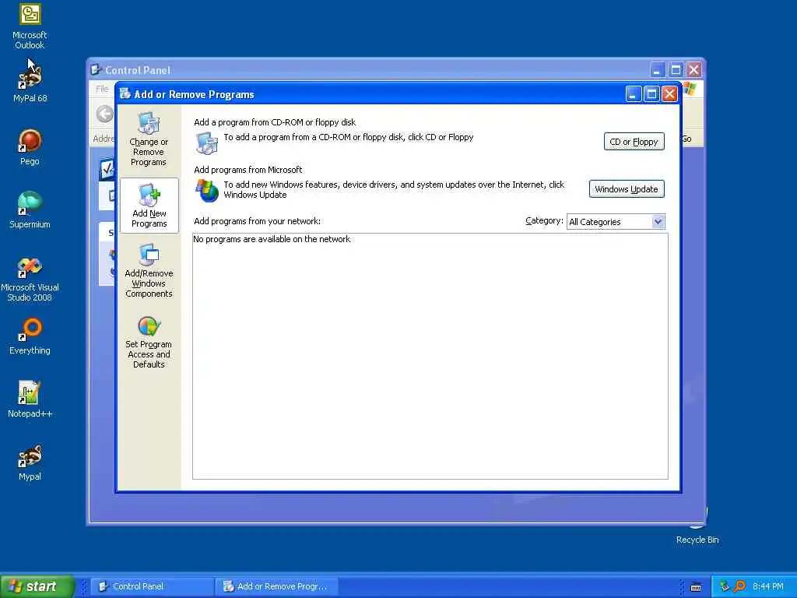Click 'No programs are available on the network' text

point(272,239)
